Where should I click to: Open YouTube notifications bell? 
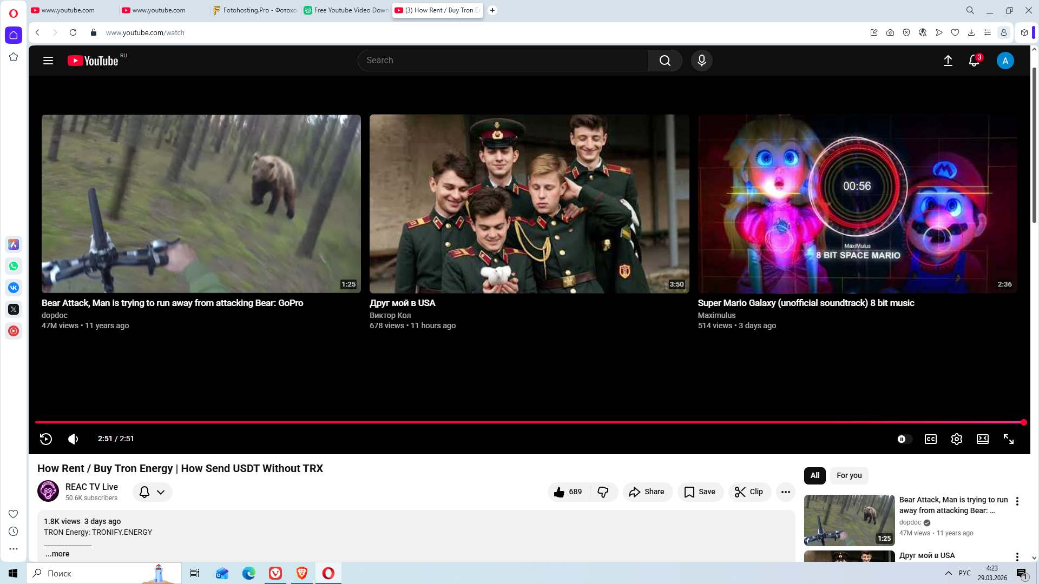point(974,61)
